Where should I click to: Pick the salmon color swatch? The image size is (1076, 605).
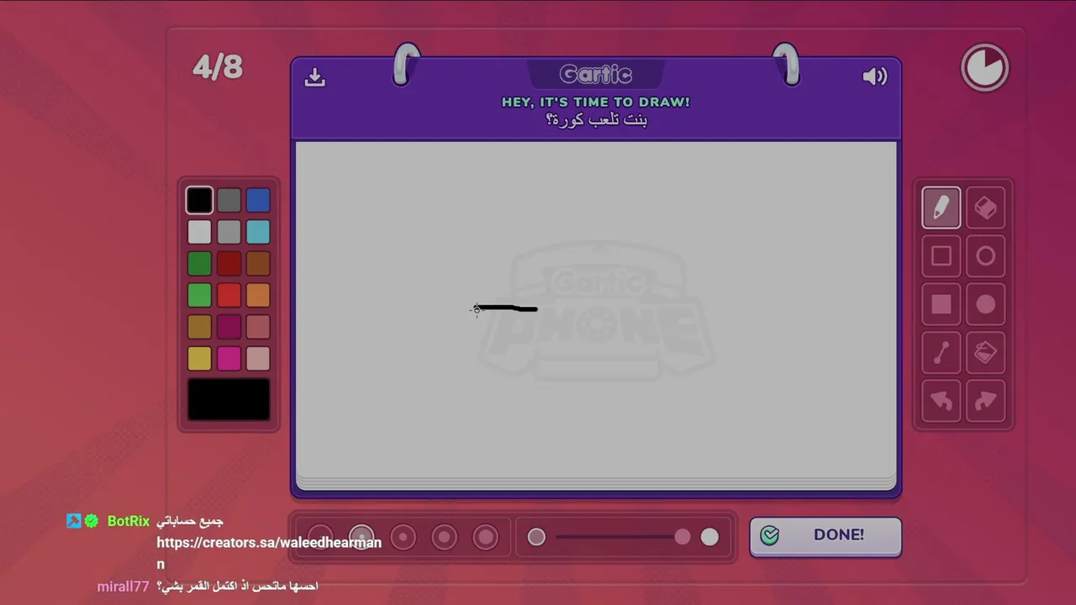point(258,327)
